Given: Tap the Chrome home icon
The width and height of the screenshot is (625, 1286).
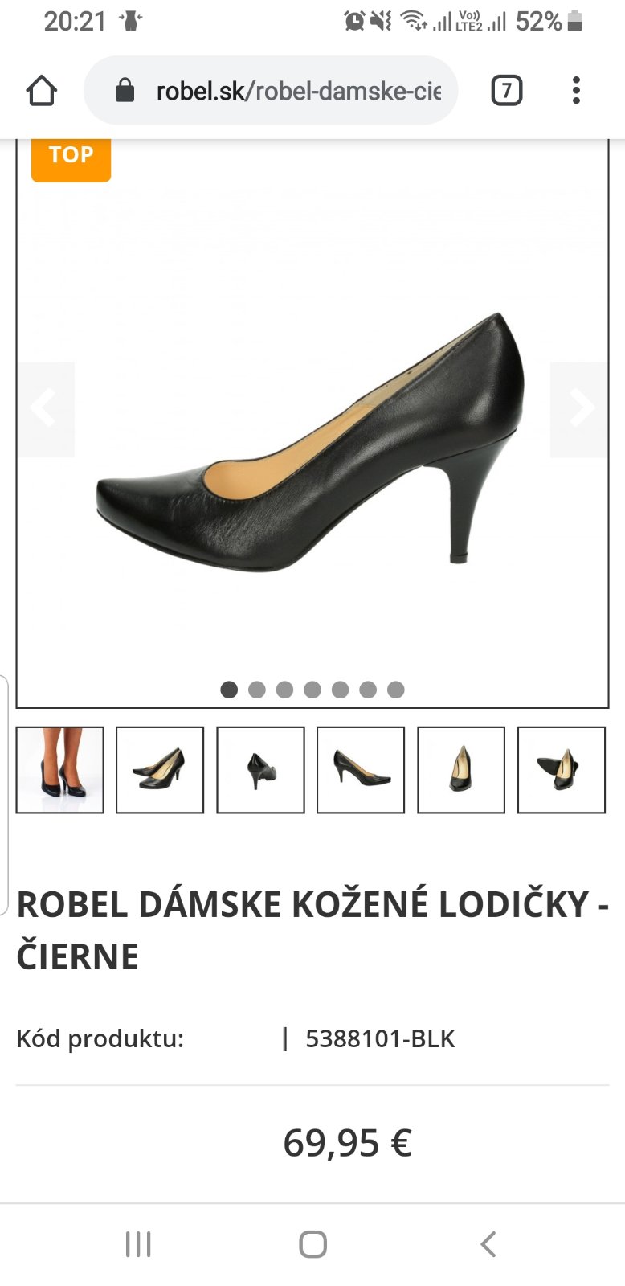Looking at the screenshot, I should [42, 91].
